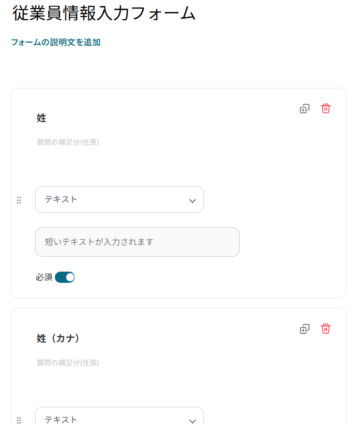Delete the 姓（カナ） question with trash icon

pos(326,329)
